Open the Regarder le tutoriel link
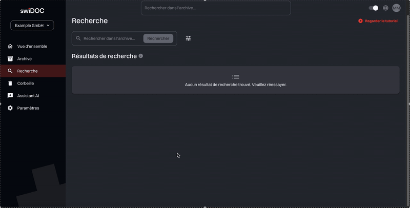The height and width of the screenshot is (208, 410). click(378, 21)
